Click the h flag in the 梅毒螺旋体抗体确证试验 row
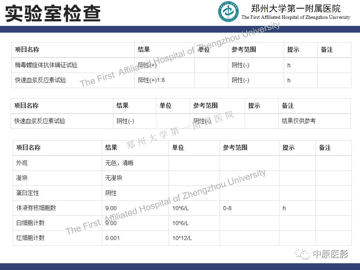 click(x=289, y=65)
